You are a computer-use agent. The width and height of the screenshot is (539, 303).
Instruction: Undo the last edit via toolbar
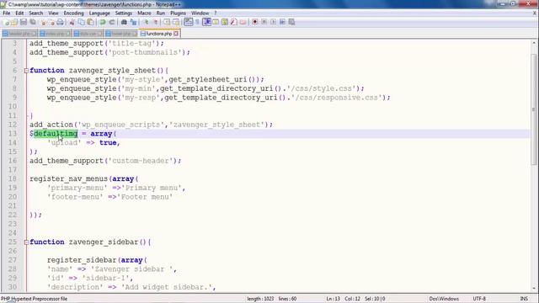click(103, 22)
